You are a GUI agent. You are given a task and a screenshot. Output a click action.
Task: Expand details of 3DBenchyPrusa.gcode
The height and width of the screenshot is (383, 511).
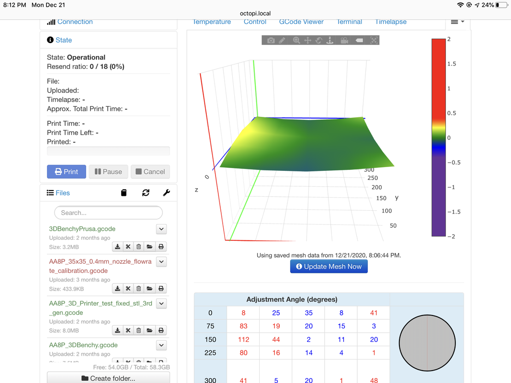click(x=161, y=229)
